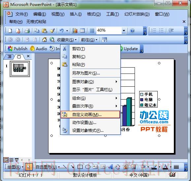
Task: Select the Rectangle drawing tool
Action: (x=80, y=167)
